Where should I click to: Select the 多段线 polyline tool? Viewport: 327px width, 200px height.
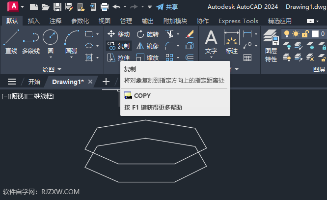[x=31, y=42]
